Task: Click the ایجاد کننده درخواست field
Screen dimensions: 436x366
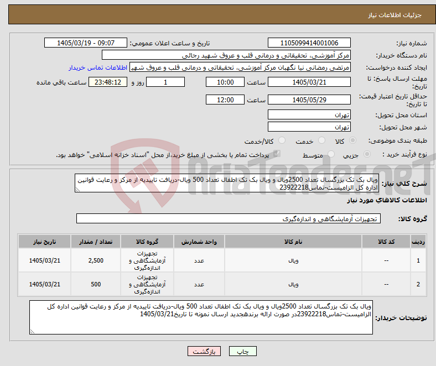Action: 240,67
